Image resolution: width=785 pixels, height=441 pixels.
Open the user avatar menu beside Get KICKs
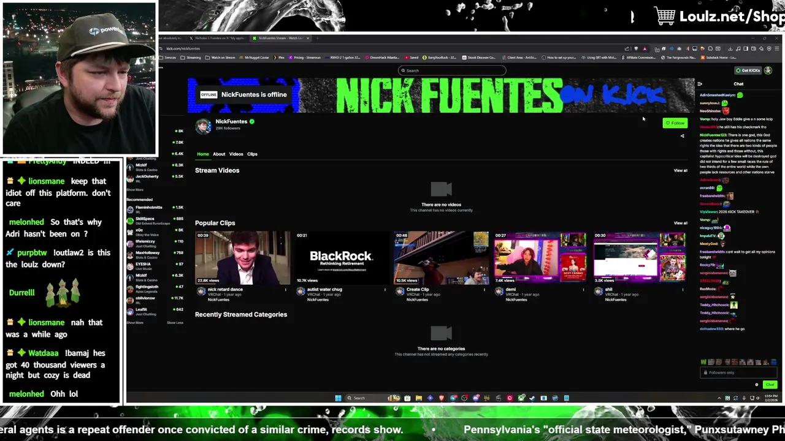pos(768,70)
